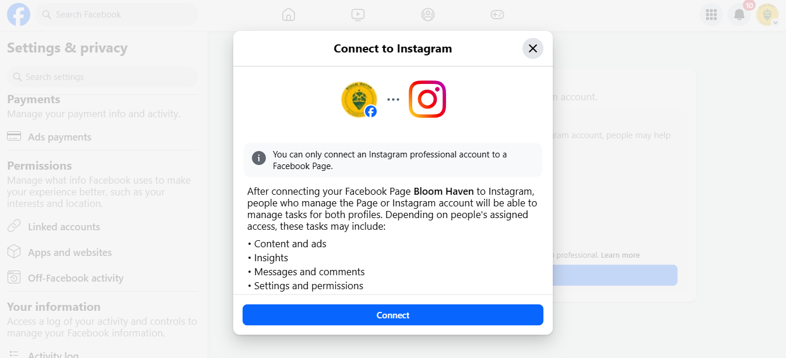Open the Video tab icon
Screen dimensions: 786x358
pyautogui.click(x=358, y=15)
